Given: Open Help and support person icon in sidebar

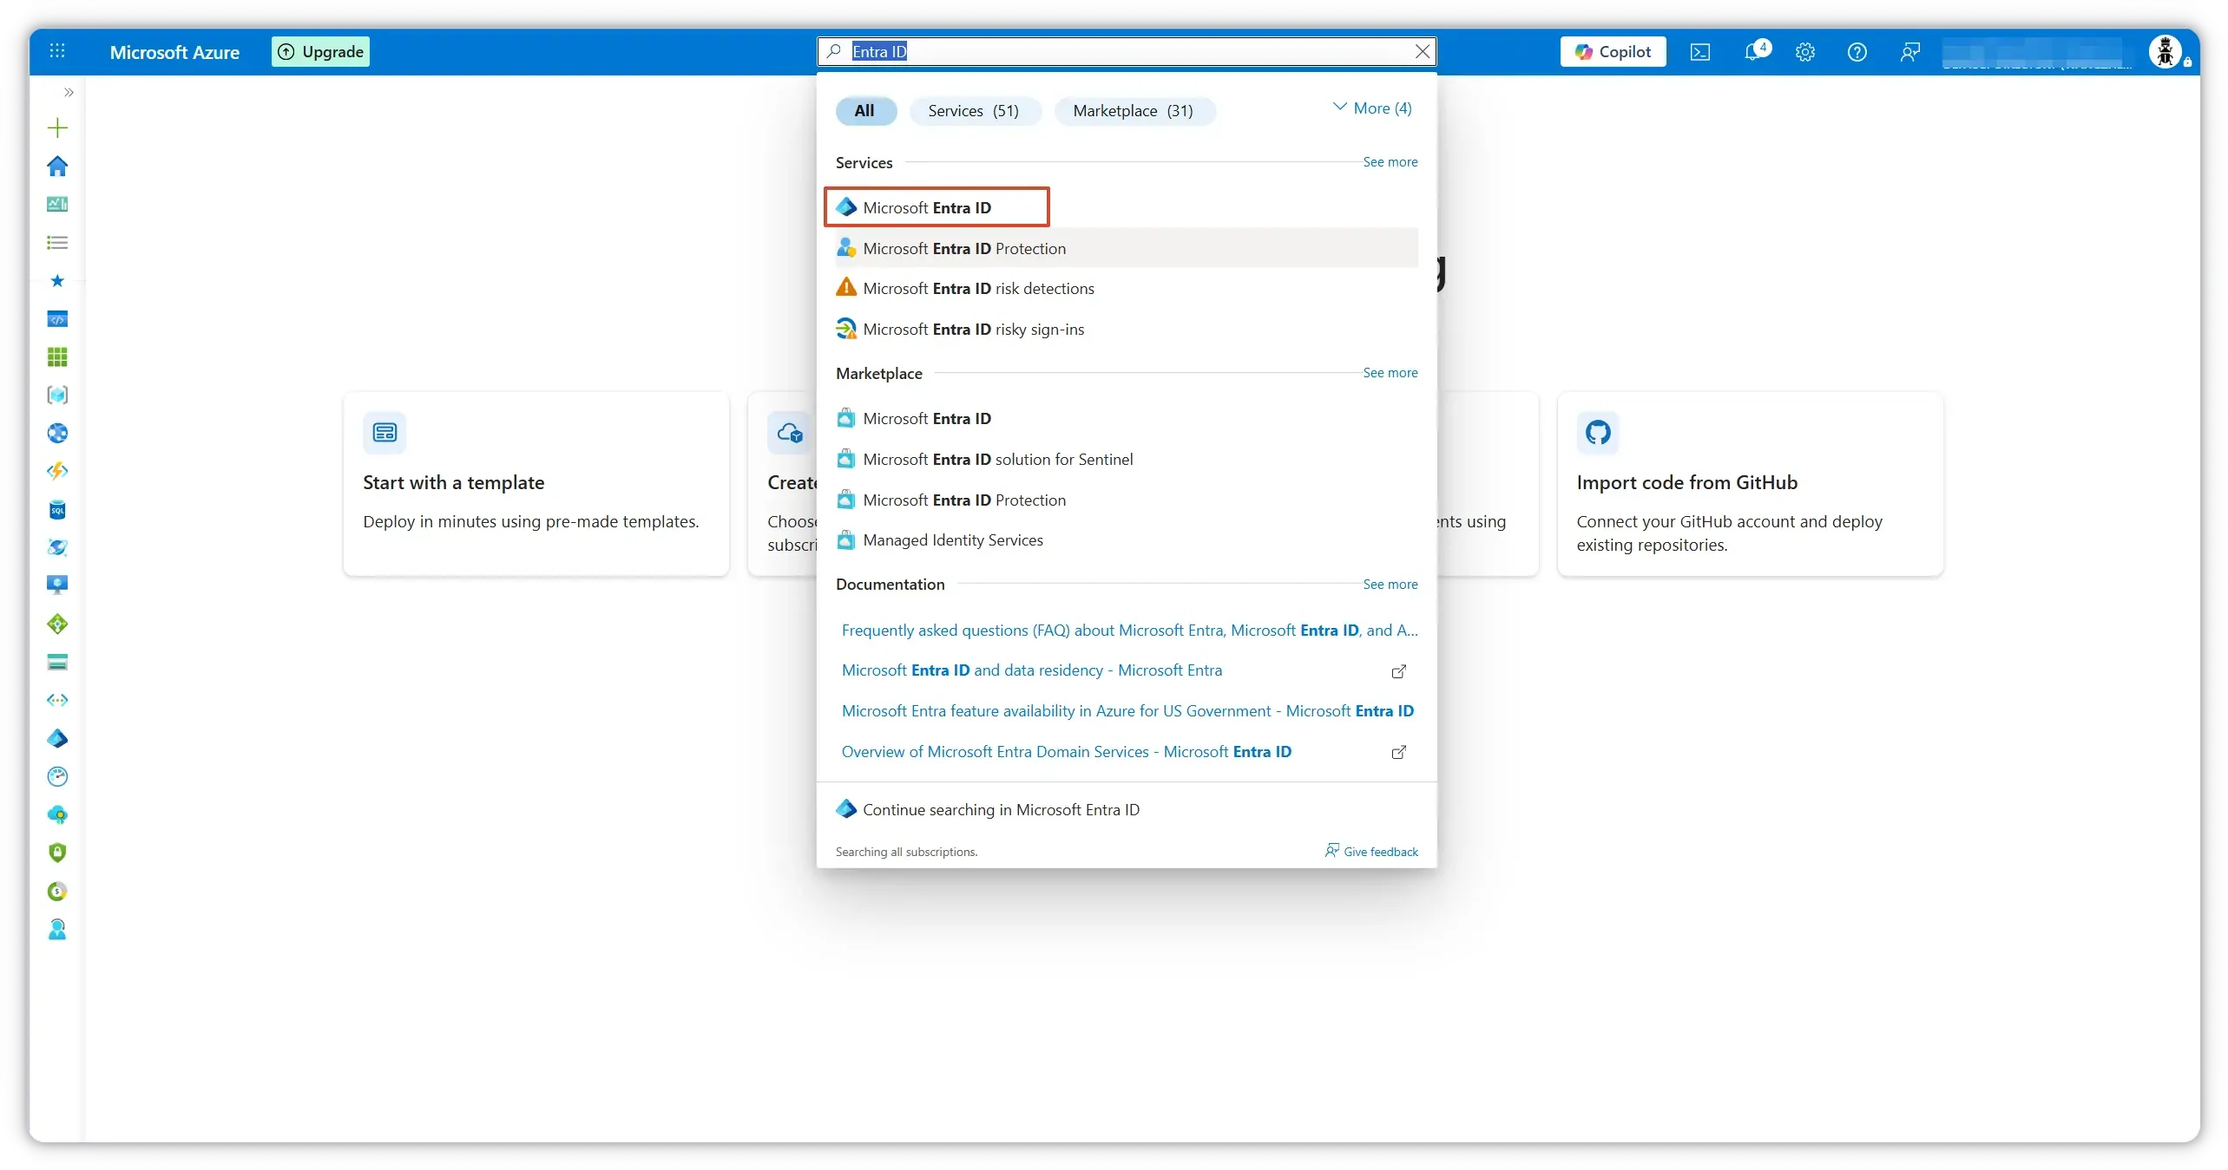Looking at the screenshot, I should [57, 929].
